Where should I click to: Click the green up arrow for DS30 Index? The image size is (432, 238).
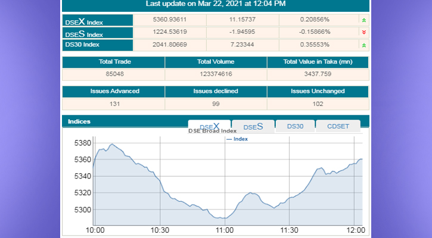pyautogui.click(x=363, y=45)
